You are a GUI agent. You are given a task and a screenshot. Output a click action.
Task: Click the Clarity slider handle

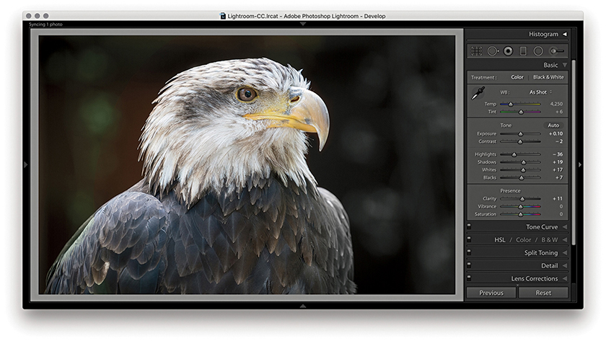[522, 199]
